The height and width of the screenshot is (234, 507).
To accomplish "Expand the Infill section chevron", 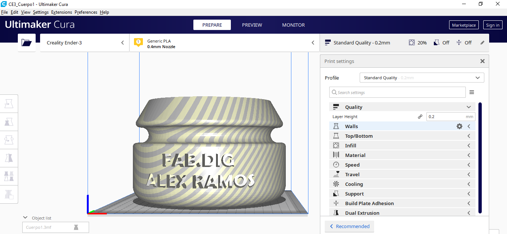I will [x=469, y=146].
